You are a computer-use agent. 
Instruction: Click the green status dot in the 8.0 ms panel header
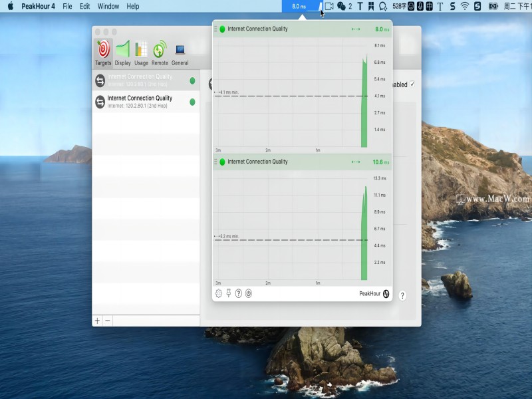pyautogui.click(x=223, y=29)
